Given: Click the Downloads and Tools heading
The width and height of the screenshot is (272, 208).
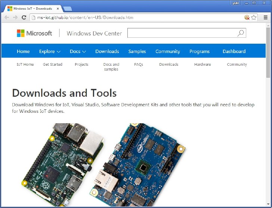Looking at the screenshot, I should point(64,93).
